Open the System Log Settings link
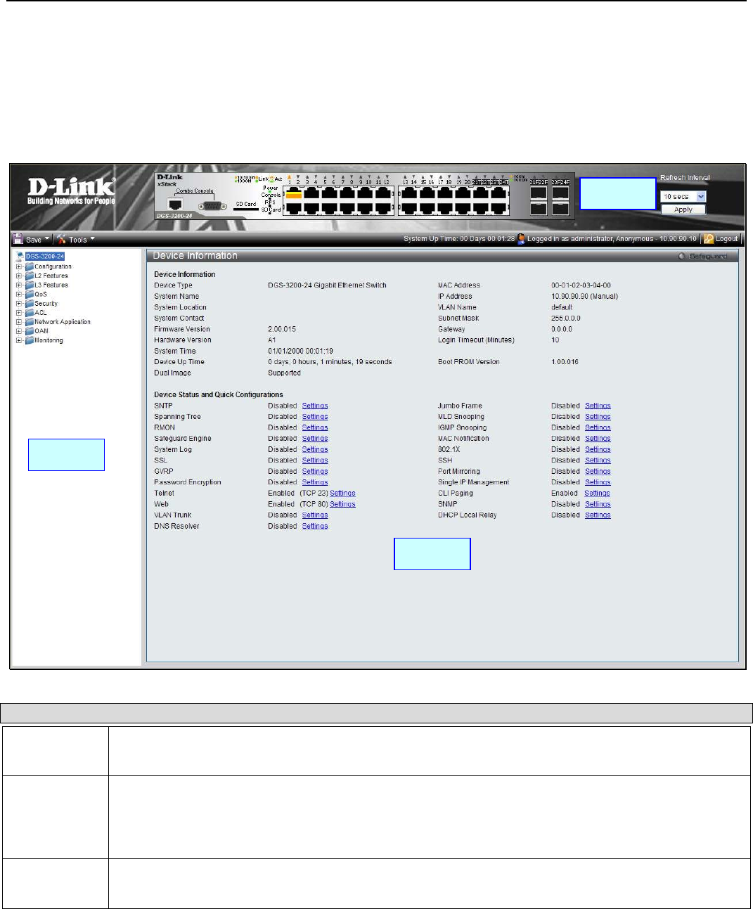753x909 pixels. click(x=315, y=449)
